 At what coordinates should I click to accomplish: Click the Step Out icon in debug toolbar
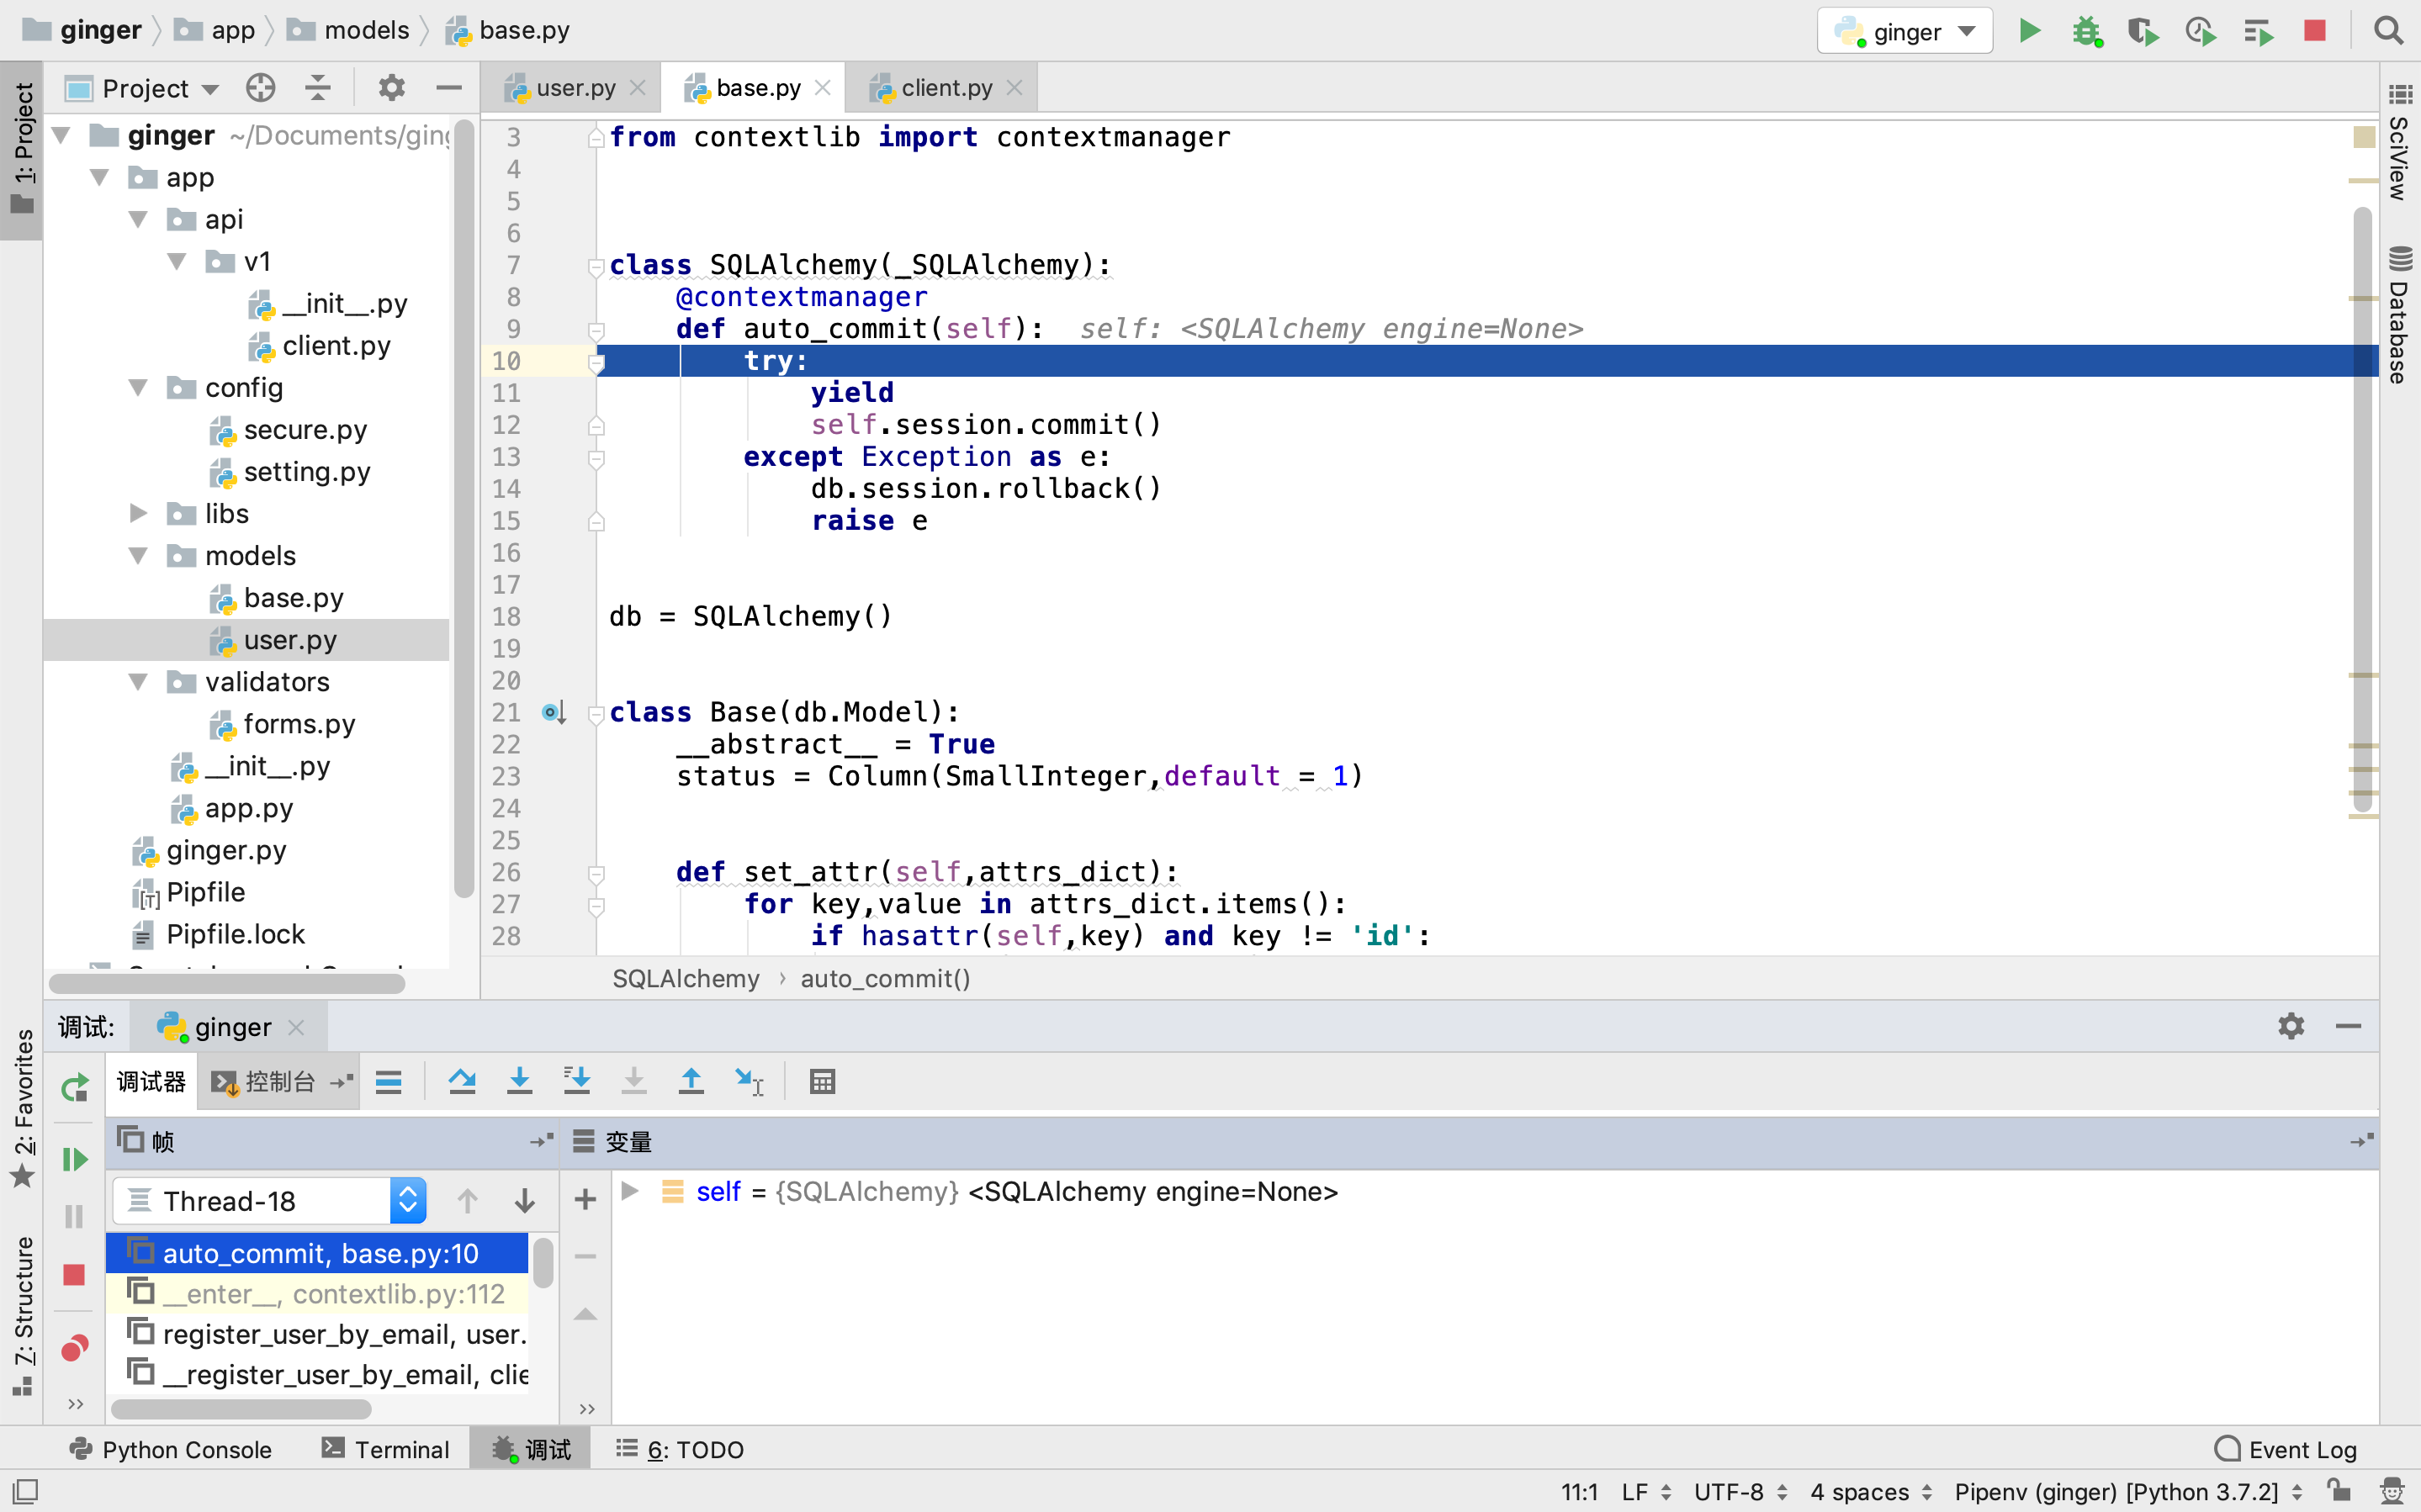[691, 1081]
